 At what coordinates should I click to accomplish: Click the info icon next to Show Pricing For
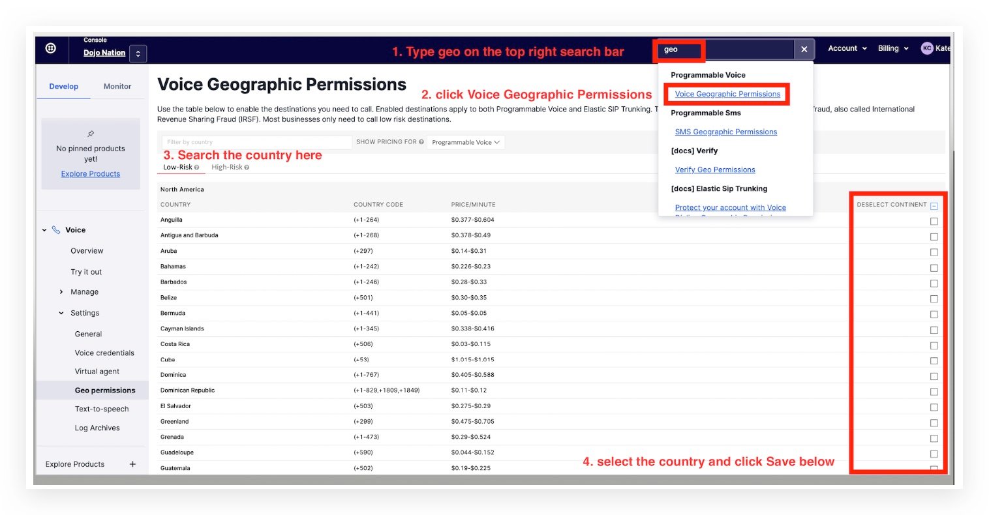(421, 142)
